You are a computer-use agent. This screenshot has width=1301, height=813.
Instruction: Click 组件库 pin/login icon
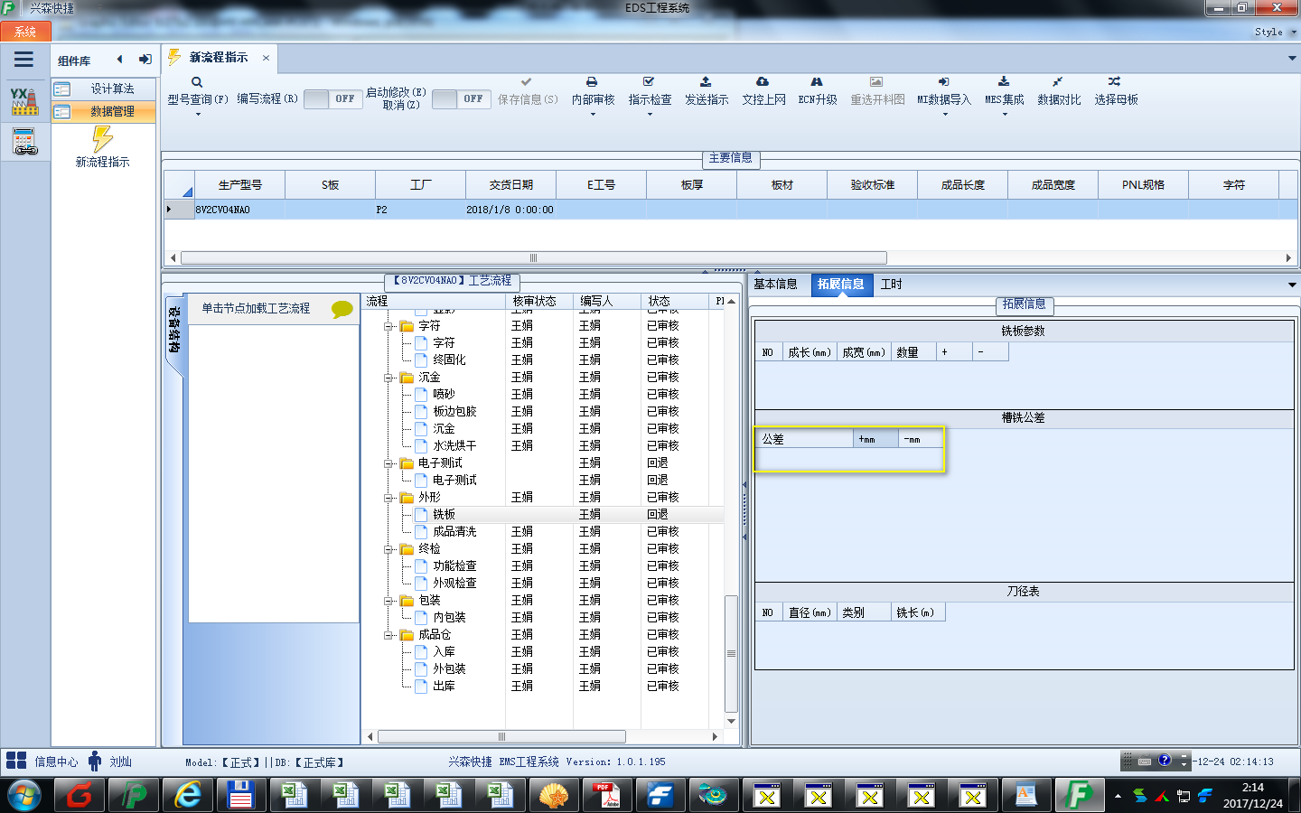(145, 60)
